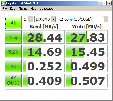Viewport: 113px width, 101px height.
Task: Click the CrystalDiskMark title bar icon
Action: pyautogui.click(x=4, y=3)
